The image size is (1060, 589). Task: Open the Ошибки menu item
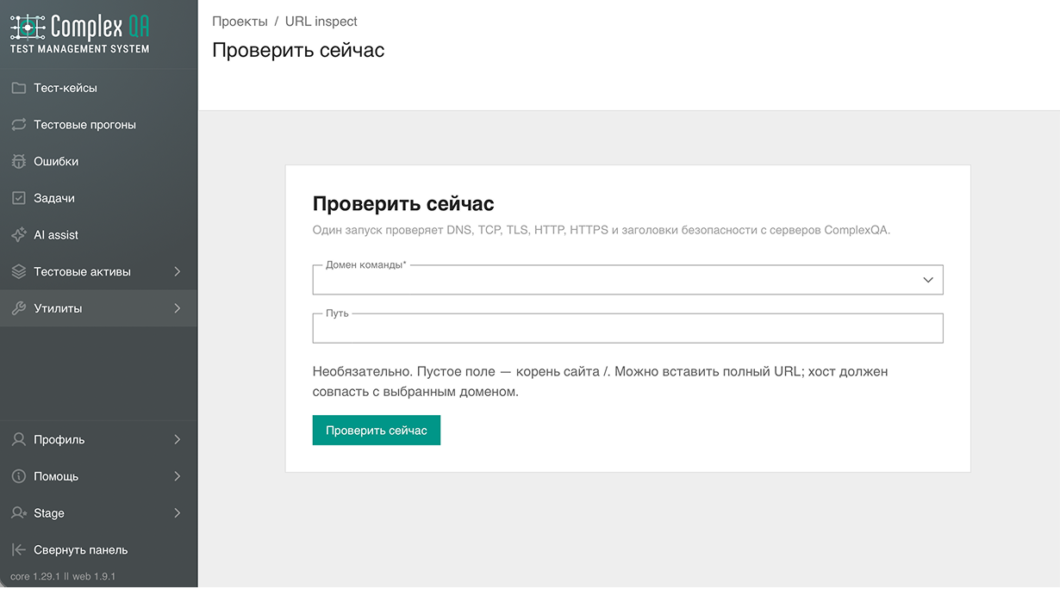pos(99,161)
